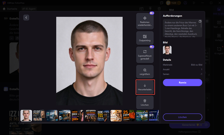Click the right chevron expander behind dialog

[x=207, y=98]
